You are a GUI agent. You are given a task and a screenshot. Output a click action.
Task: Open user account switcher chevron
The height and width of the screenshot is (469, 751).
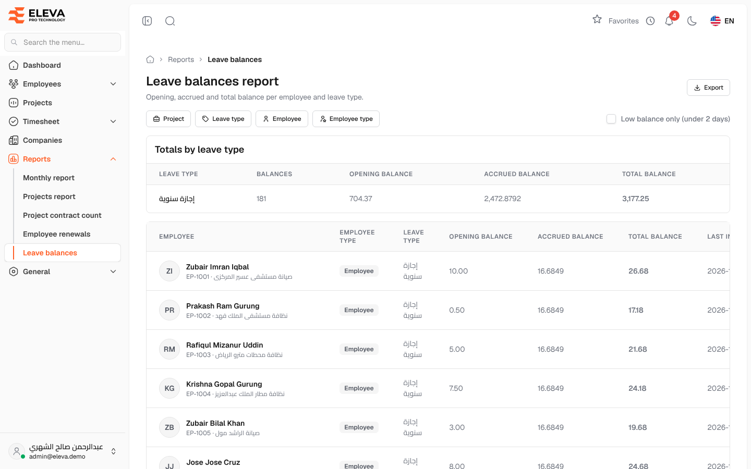coord(114,451)
